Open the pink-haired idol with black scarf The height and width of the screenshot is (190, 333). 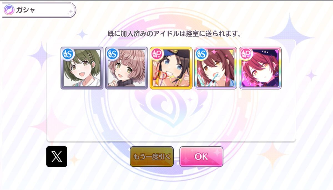pyautogui.click(x=127, y=68)
